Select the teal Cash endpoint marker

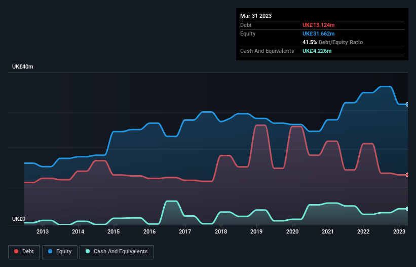(x=407, y=209)
